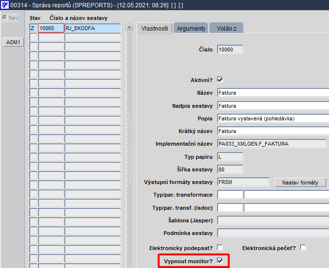Viewport: 329px width, 268px height.
Task: Enable the Elektronicky podepsat? checkbox
Action: tap(220, 248)
